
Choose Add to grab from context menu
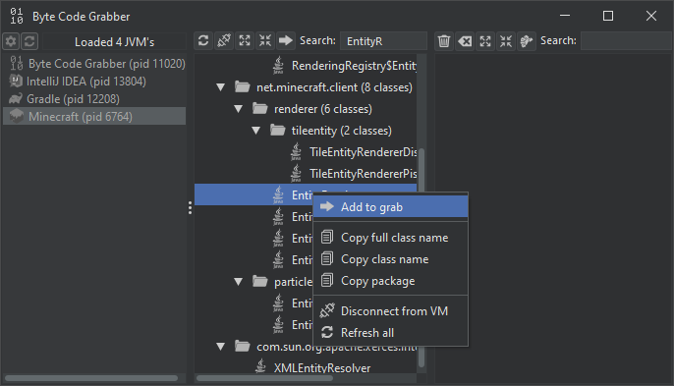(x=390, y=207)
